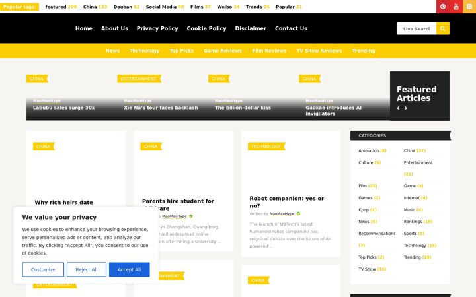Click the yellow search magnifier button
The image size is (476, 297).
(442, 28)
